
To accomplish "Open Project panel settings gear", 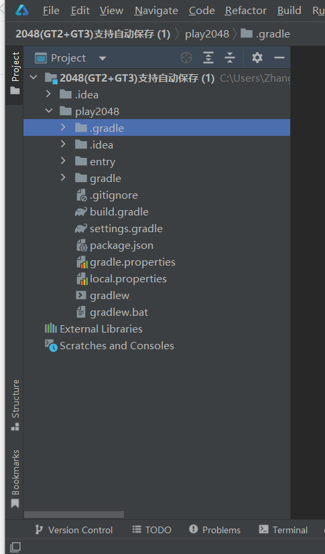I will click(x=257, y=58).
